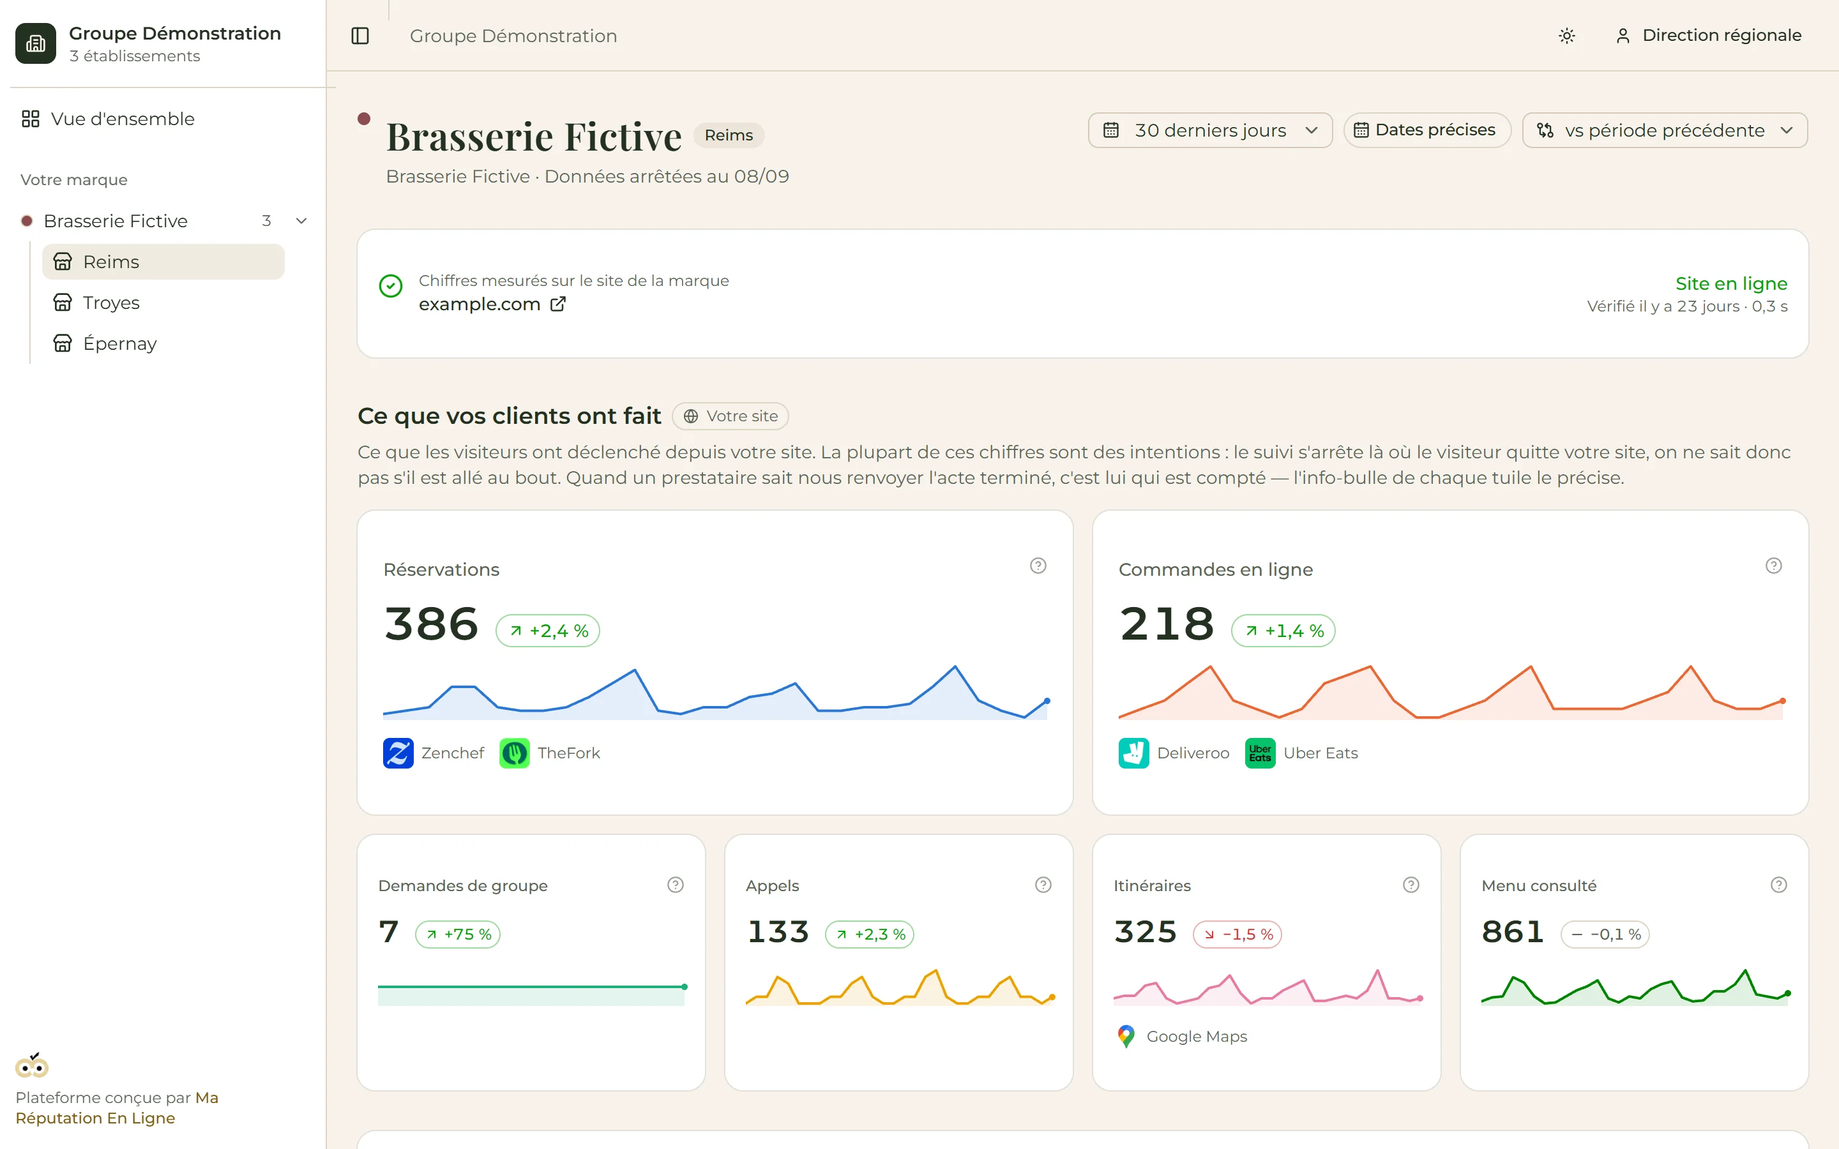Show help info for Commandes en ligne
This screenshot has width=1839, height=1149.
(1773, 566)
